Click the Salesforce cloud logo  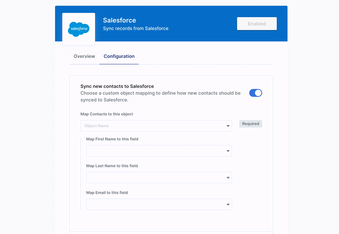point(79,29)
